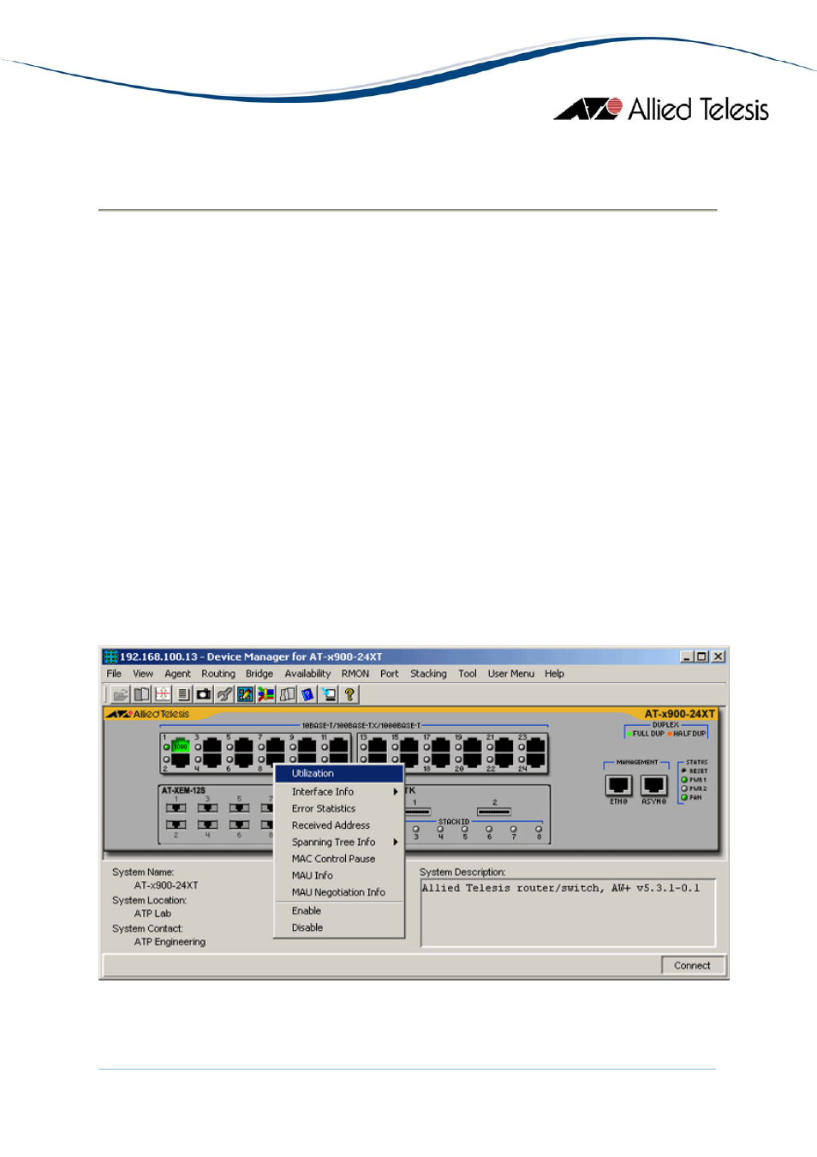Click the wrench toolbar icon
The width and height of the screenshot is (817, 1157).
[224, 694]
